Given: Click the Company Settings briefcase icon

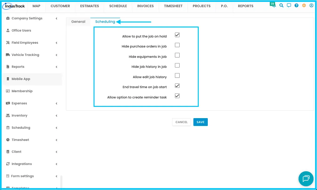Looking at the screenshot, I should (x=8, y=18).
